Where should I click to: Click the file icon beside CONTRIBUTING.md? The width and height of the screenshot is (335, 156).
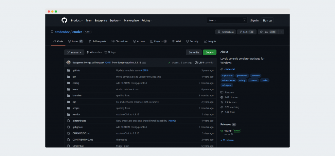(69, 140)
